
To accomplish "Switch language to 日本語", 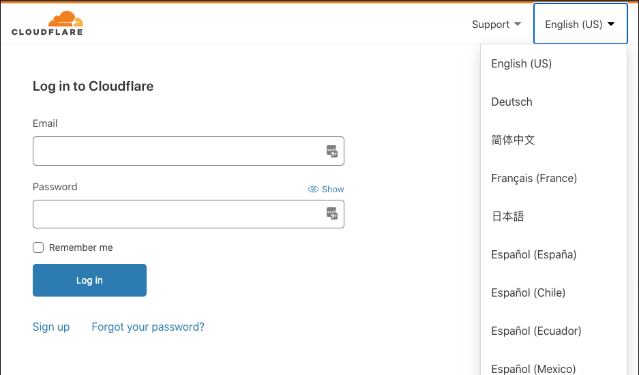I will (507, 217).
